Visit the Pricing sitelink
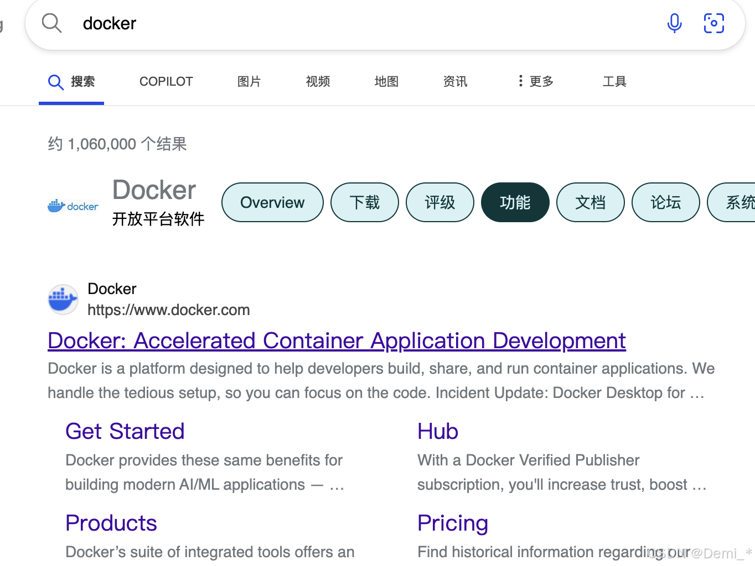The height and width of the screenshot is (566, 755). 453,523
